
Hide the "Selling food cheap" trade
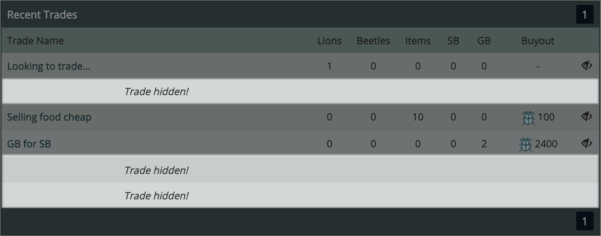[x=587, y=117]
